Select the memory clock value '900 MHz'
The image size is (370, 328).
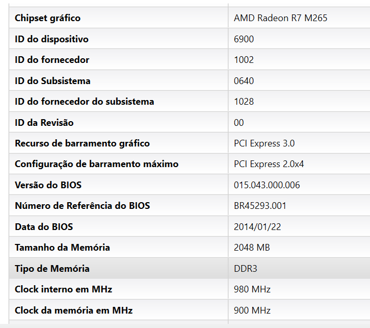(252, 310)
